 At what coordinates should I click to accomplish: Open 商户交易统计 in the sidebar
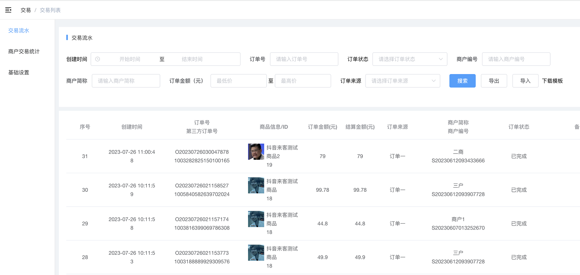click(24, 52)
